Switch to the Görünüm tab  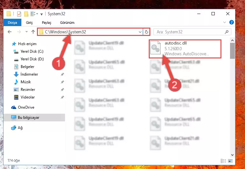click(67, 23)
